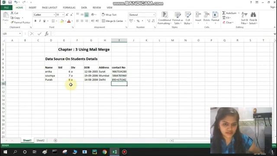Add a new sheet with plus icon
The height and width of the screenshot is (156, 277).
pos(55,140)
